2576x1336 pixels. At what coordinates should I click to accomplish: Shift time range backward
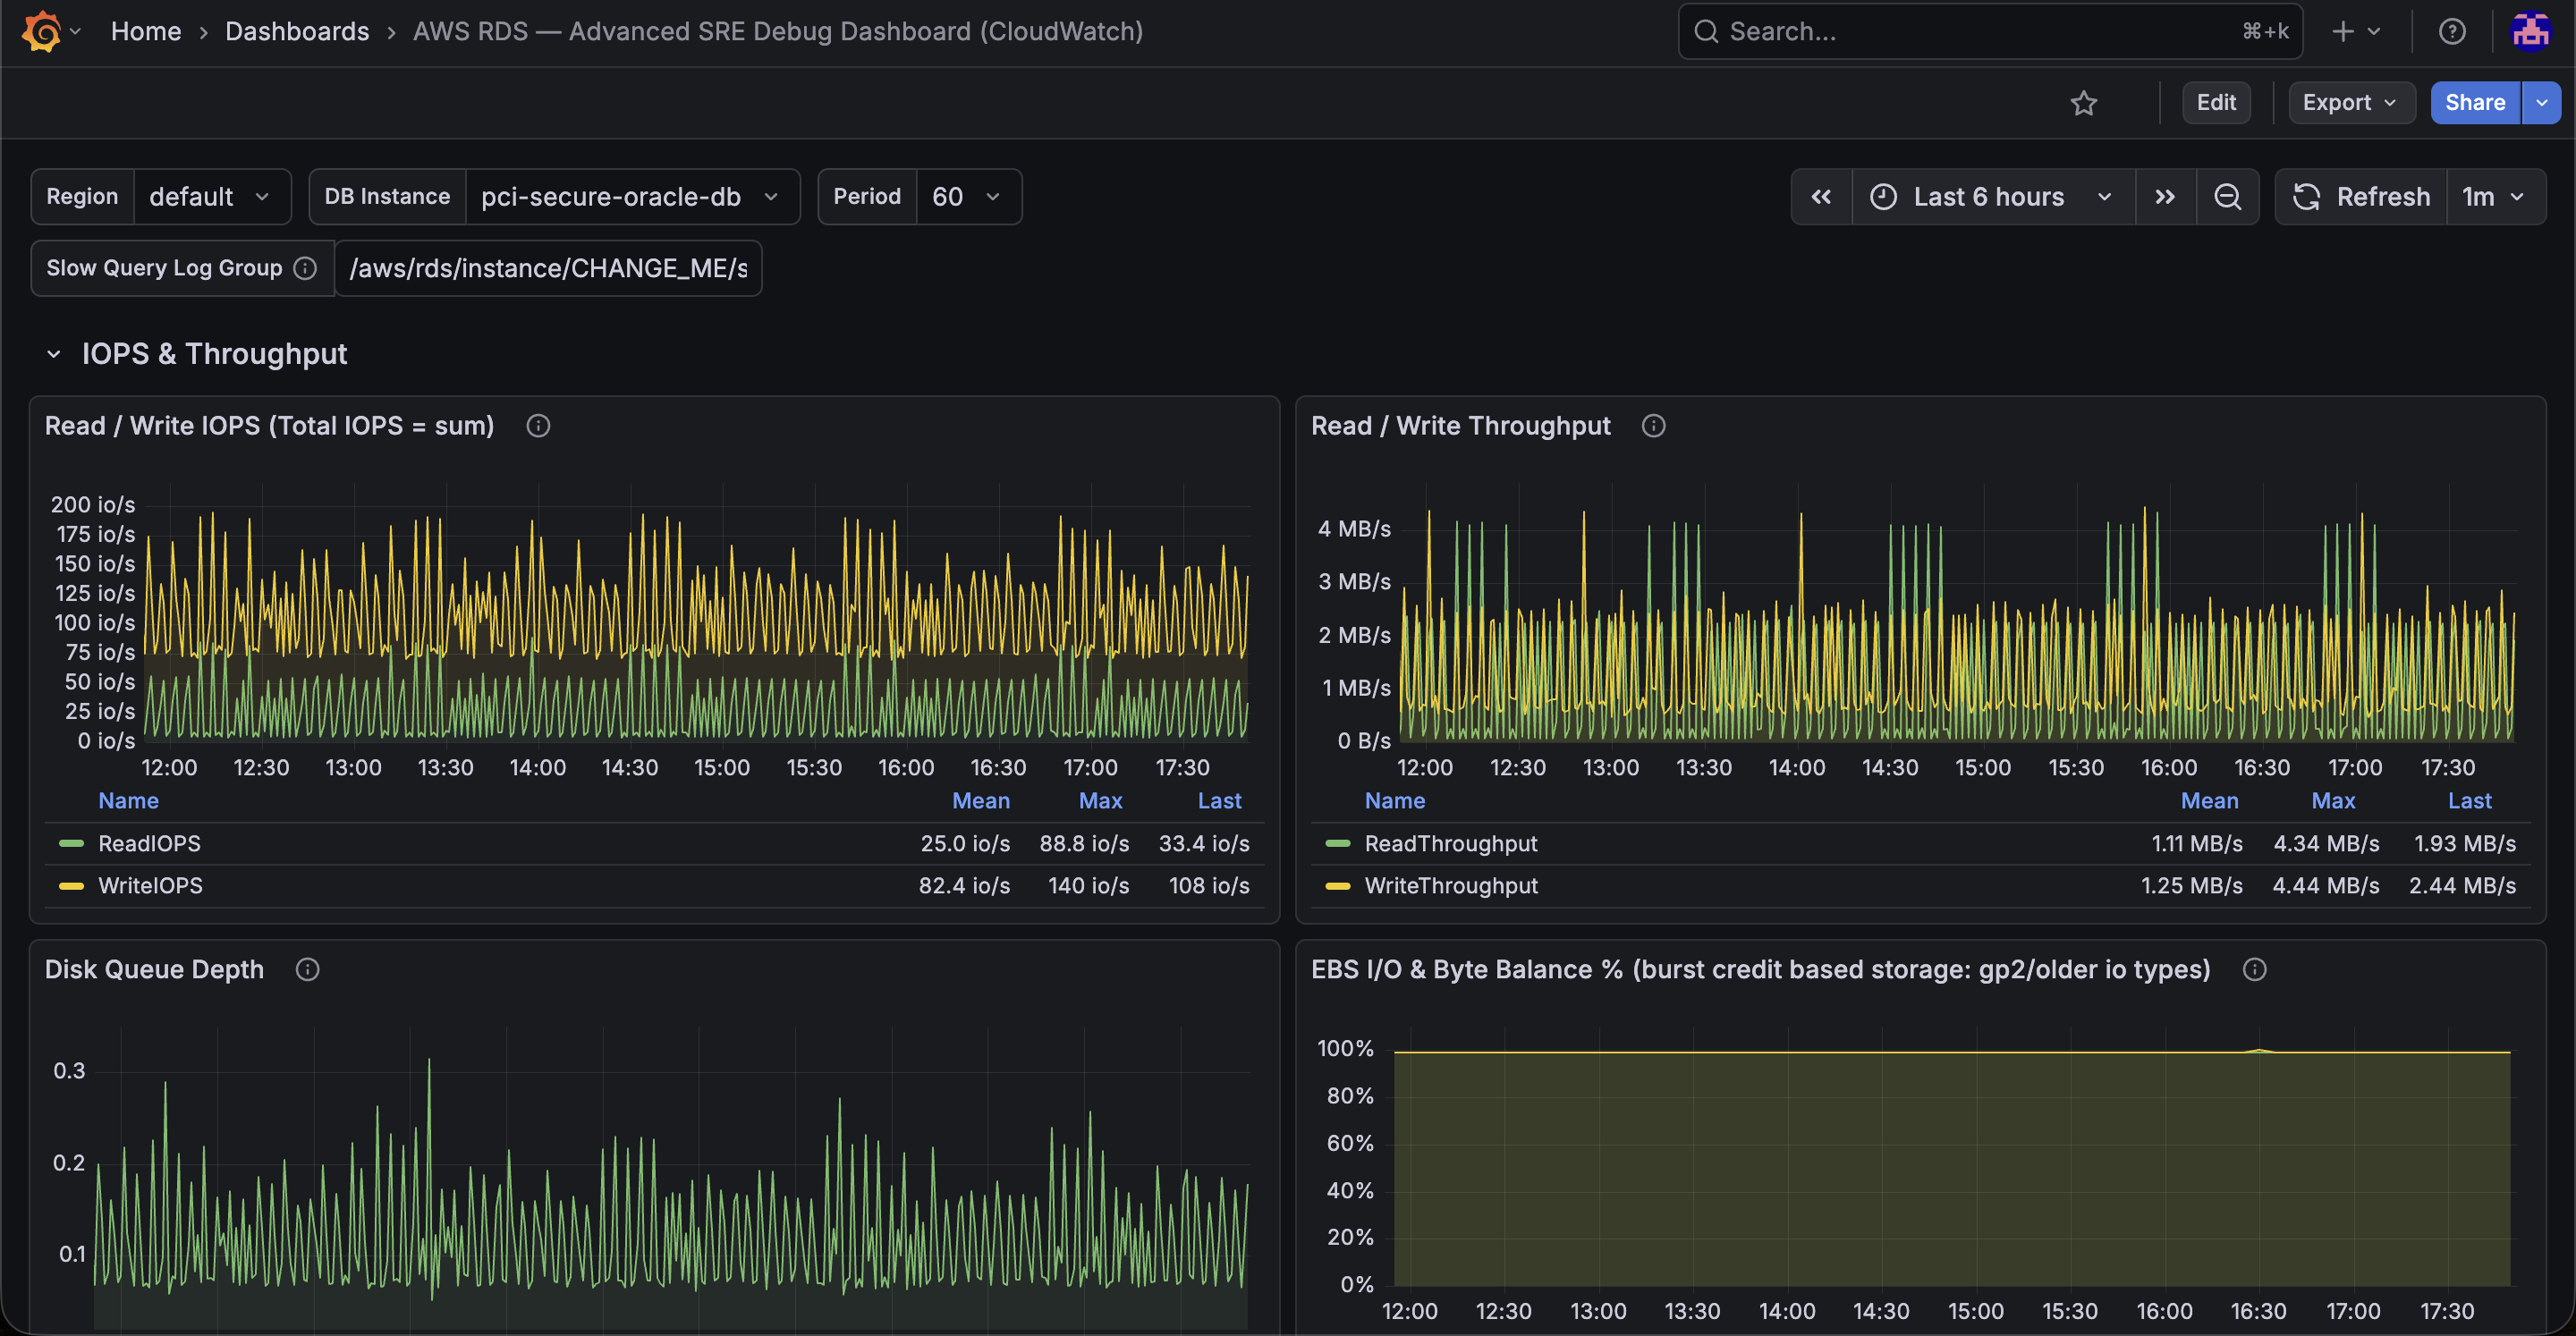click(1821, 197)
